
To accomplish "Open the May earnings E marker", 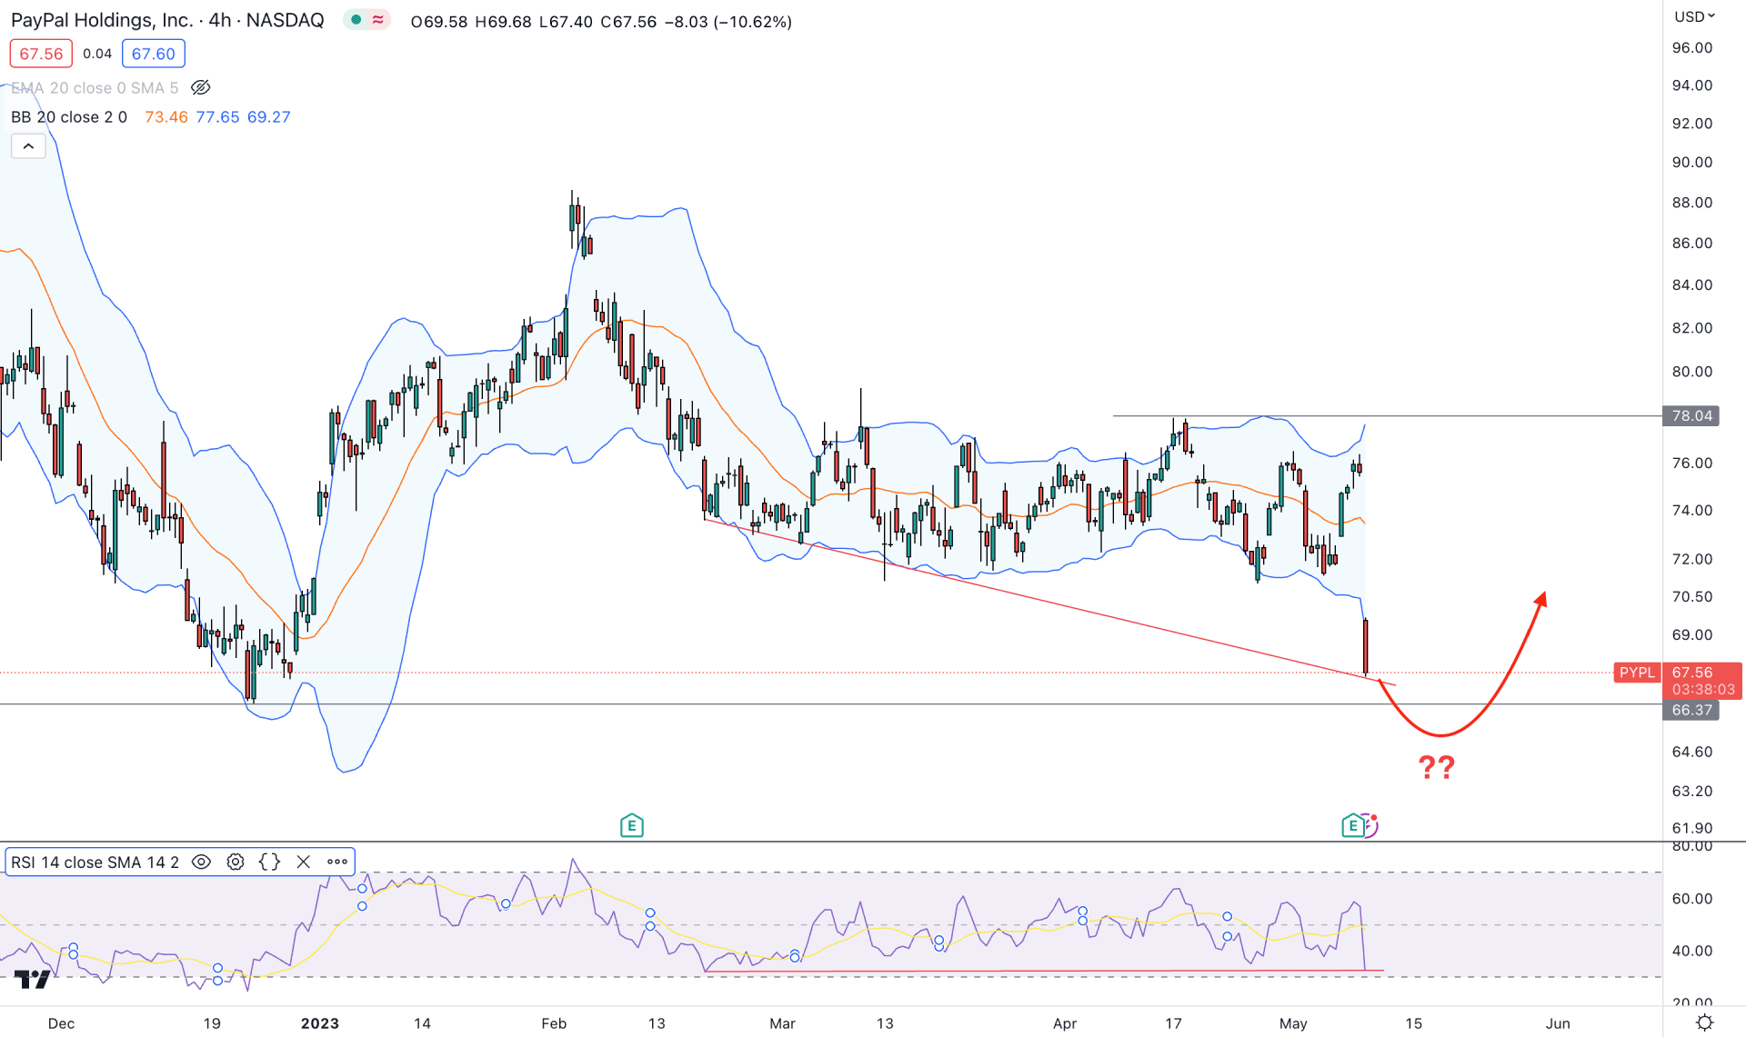I will (x=1351, y=825).
